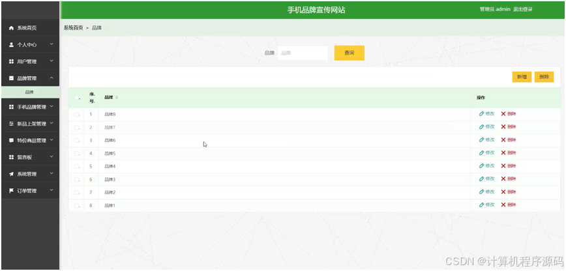Click the edit pencil icon for 品牌2
Viewport: 566px width, 271px height.
(481, 192)
